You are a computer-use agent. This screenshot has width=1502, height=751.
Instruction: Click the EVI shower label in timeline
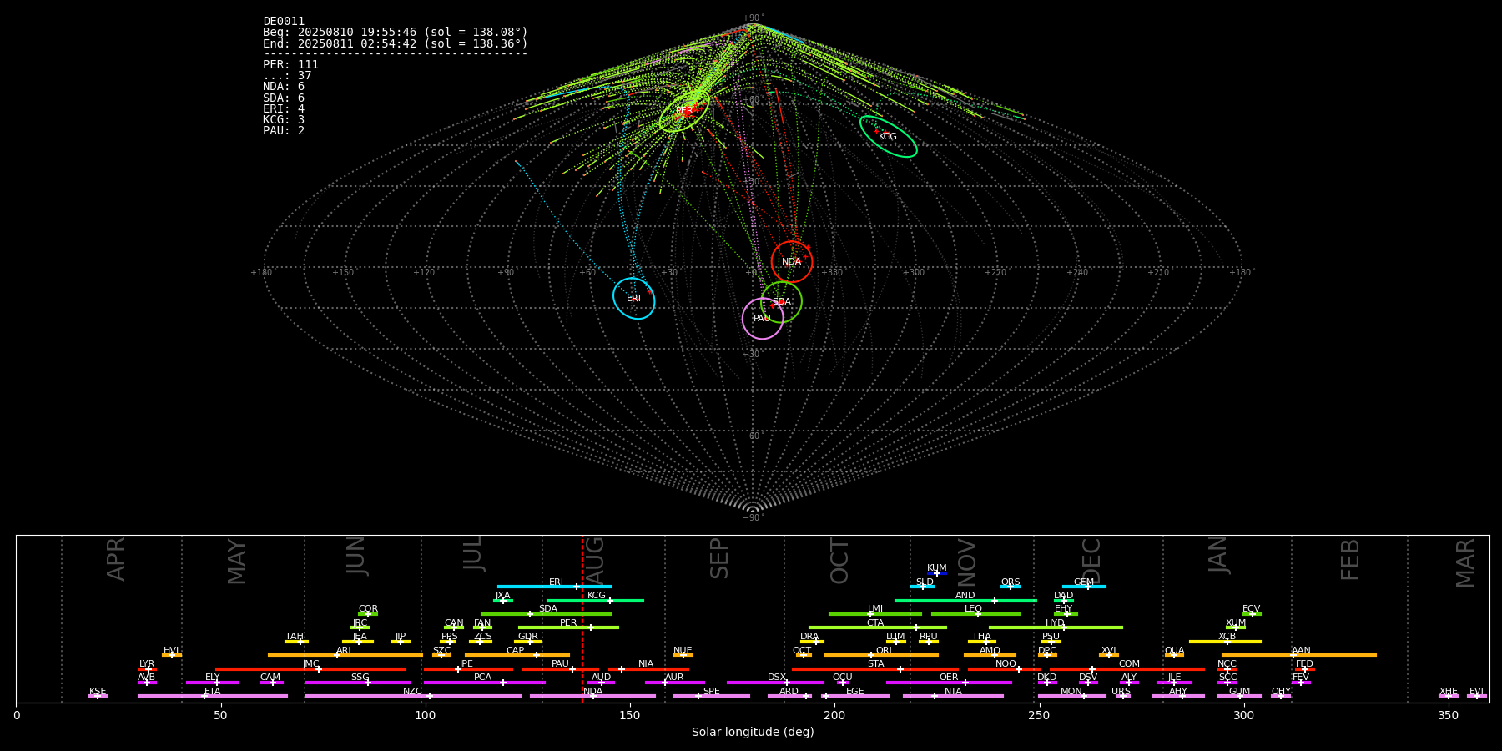click(1476, 692)
